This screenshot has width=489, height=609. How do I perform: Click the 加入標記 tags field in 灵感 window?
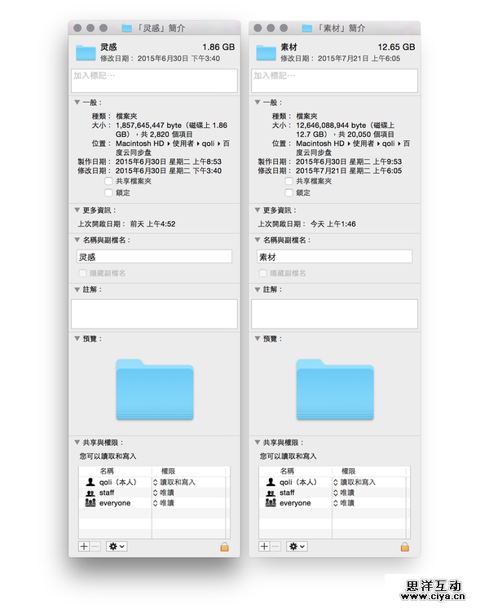point(154,80)
